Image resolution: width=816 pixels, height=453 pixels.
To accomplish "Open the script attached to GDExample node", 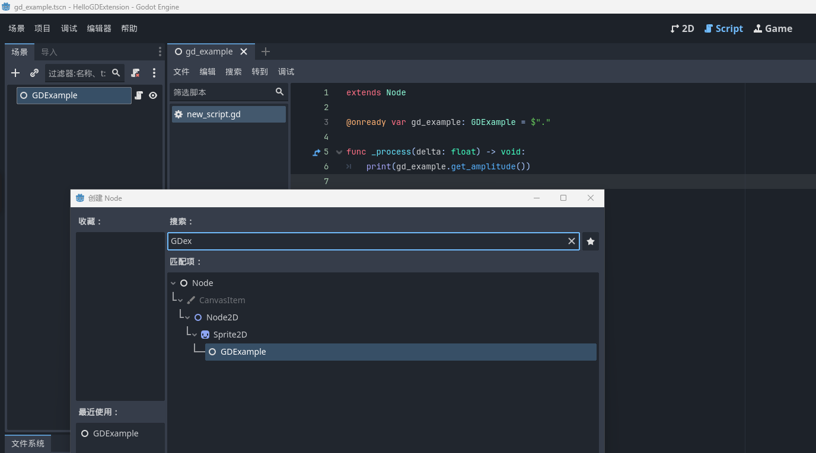I will [139, 95].
